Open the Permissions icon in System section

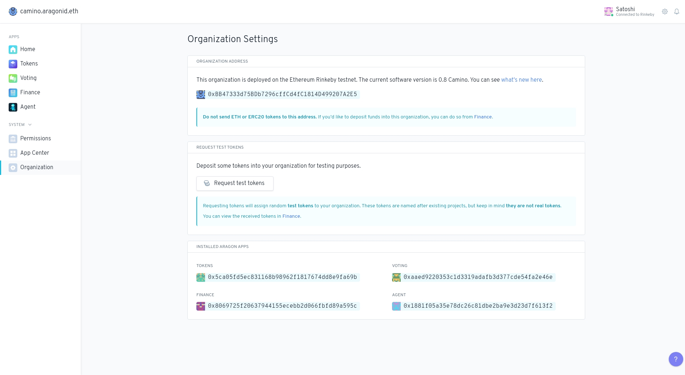(13, 139)
